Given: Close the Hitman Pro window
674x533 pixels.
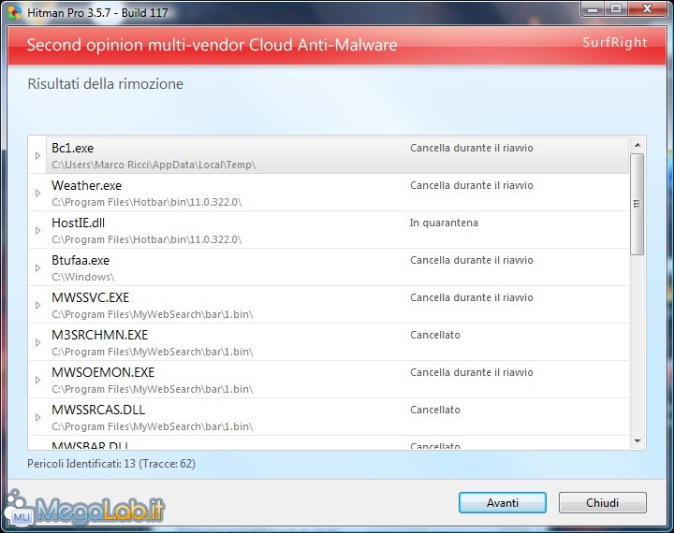Looking at the screenshot, I should [647, 9].
